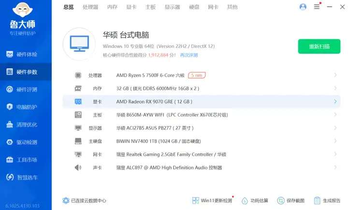Click the 显示器 monitor row icon
Screen dimensions: 348x210
(78, 128)
